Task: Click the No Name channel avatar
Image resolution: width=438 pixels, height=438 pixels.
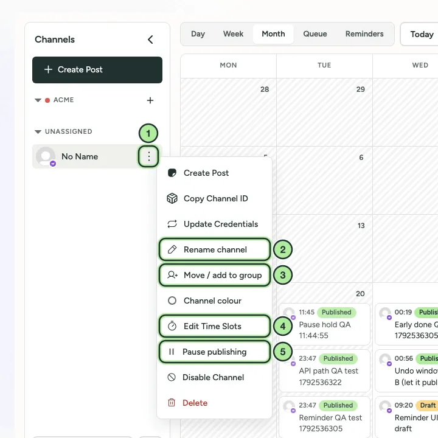Action: click(x=46, y=156)
